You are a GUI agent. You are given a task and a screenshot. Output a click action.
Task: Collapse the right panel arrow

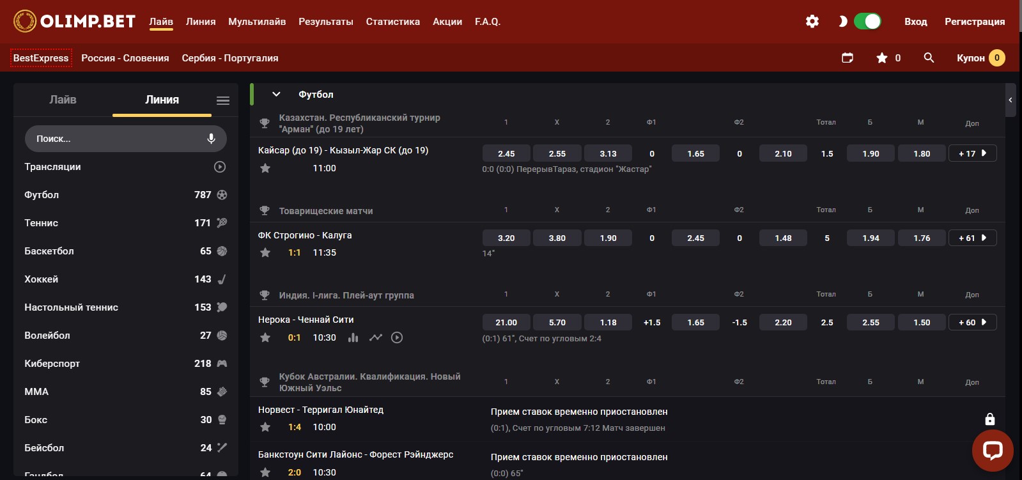pos(1010,100)
